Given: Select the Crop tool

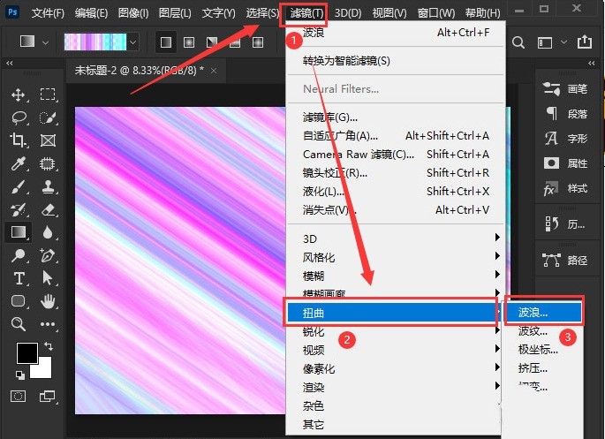Looking at the screenshot, I should coord(19,140).
